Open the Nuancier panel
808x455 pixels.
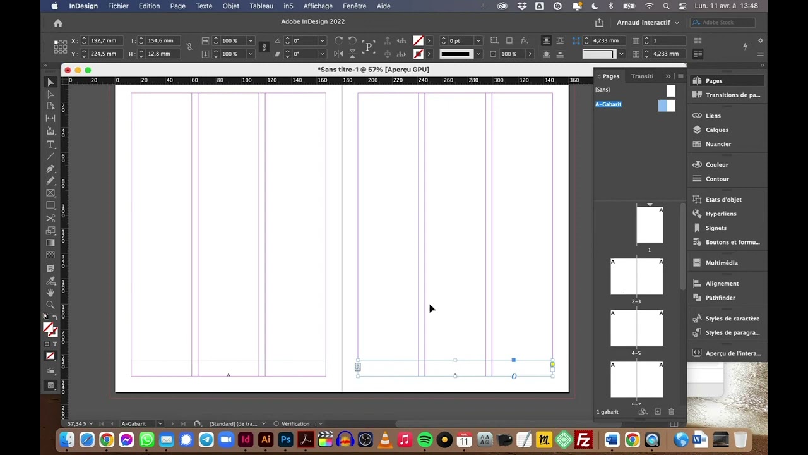click(718, 144)
